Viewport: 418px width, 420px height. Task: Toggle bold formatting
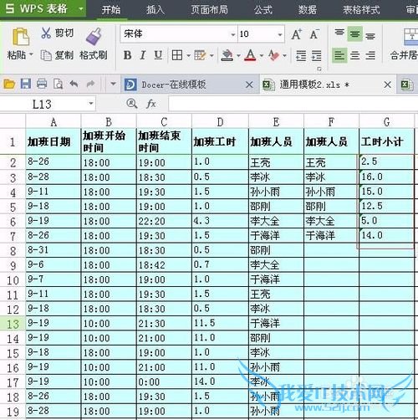127,55
